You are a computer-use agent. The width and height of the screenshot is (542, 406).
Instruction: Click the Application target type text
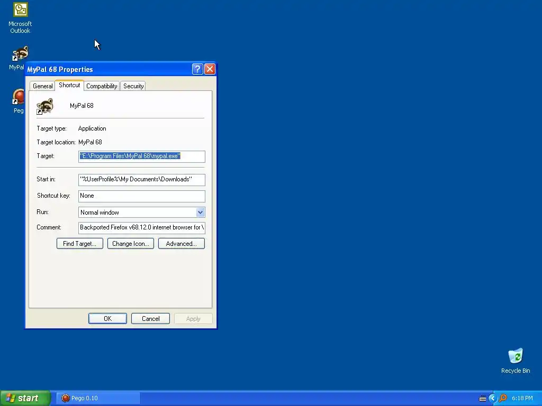pos(92,128)
